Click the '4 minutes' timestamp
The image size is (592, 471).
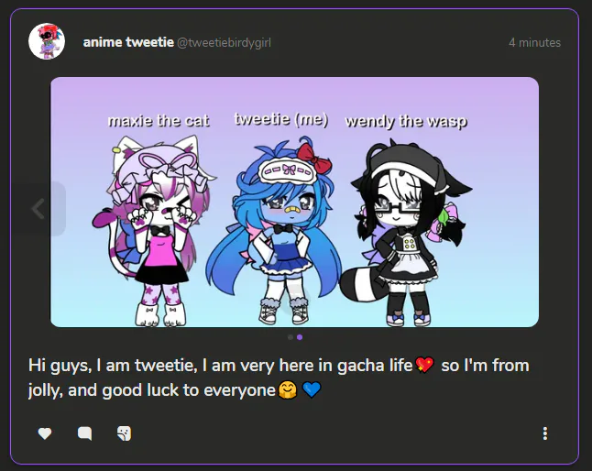(x=534, y=43)
